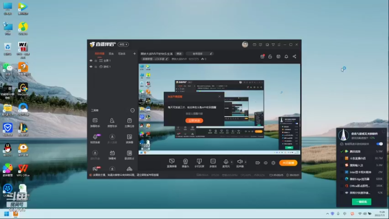This screenshot has width=389, height=219.
Task: Add a screen capture source
Action: click(172, 163)
